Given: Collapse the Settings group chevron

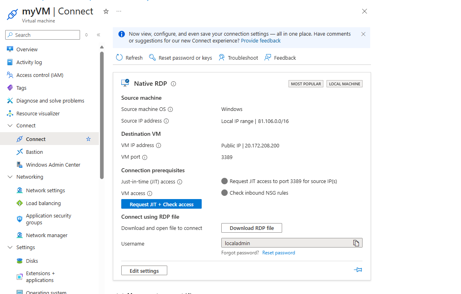Looking at the screenshot, I should pyautogui.click(x=10, y=247).
